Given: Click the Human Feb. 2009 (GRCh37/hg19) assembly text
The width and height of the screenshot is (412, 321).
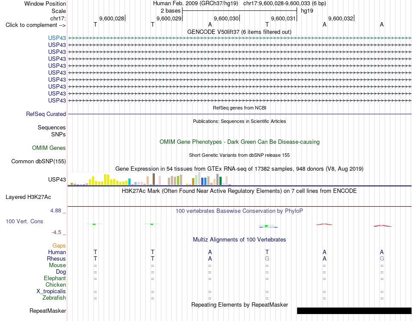Looking at the screenshot, I should click(x=196, y=3).
